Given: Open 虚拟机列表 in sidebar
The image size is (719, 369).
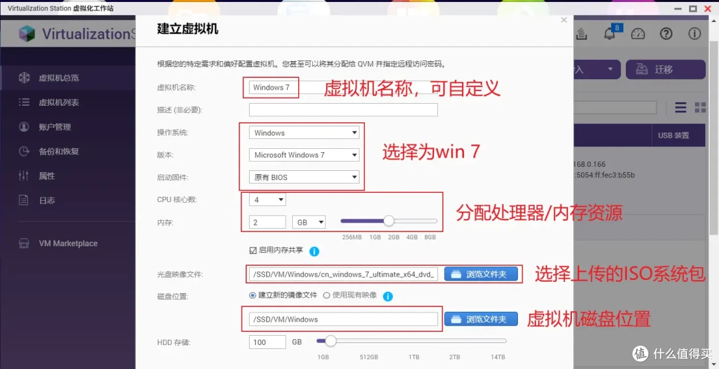Looking at the screenshot, I should (59, 102).
